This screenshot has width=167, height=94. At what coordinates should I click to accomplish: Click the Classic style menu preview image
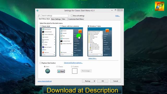point(48,42)
